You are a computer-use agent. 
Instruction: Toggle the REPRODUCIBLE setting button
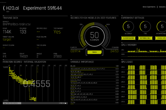click(145, 38)
